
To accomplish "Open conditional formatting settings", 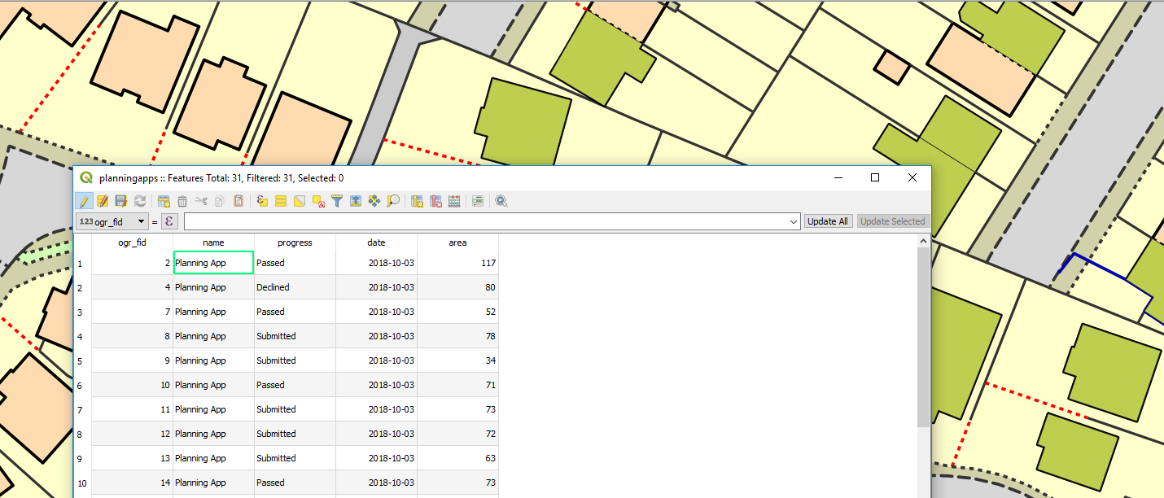I will [x=478, y=201].
